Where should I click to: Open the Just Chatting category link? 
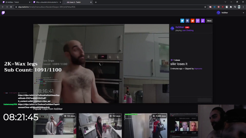188,31
